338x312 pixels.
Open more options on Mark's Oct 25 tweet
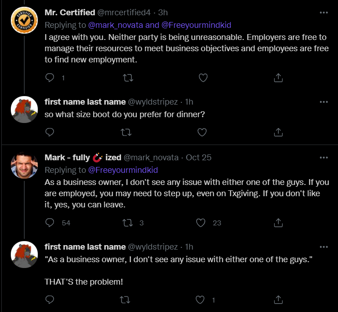[x=324, y=158]
